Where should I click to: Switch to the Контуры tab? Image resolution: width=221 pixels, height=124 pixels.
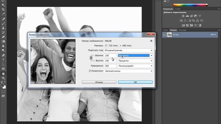pos(183,30)
